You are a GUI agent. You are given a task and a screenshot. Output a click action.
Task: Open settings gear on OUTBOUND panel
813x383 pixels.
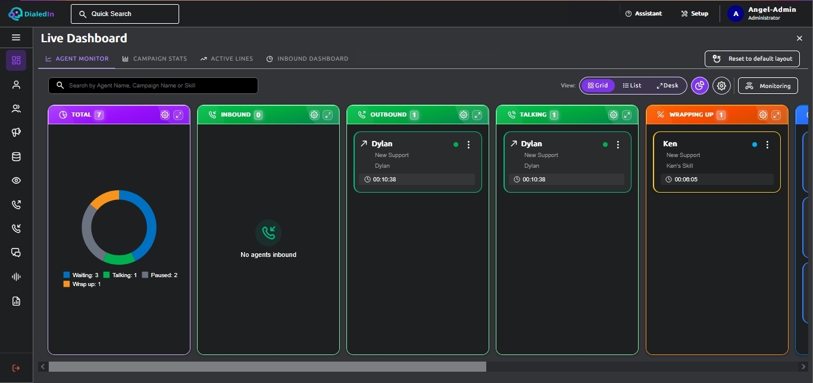pyautogui.click(x=464, y=115)
